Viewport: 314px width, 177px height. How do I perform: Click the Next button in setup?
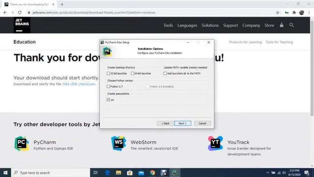pos(183,123)
